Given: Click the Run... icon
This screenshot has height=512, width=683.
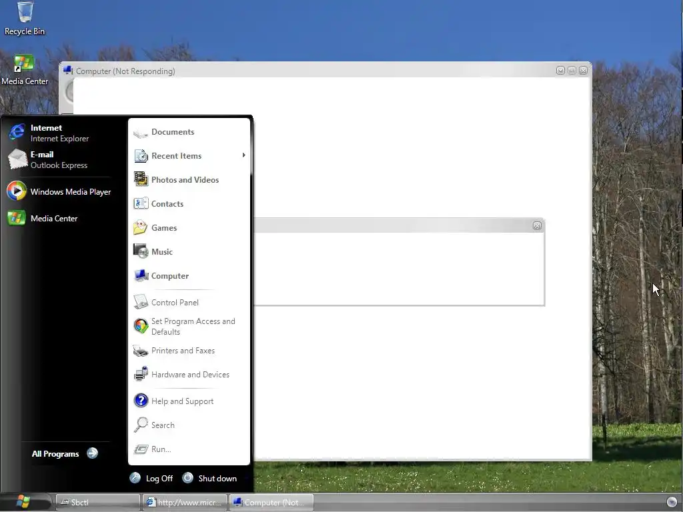Looking at the screenshot, I should click(x=141, y=449).
